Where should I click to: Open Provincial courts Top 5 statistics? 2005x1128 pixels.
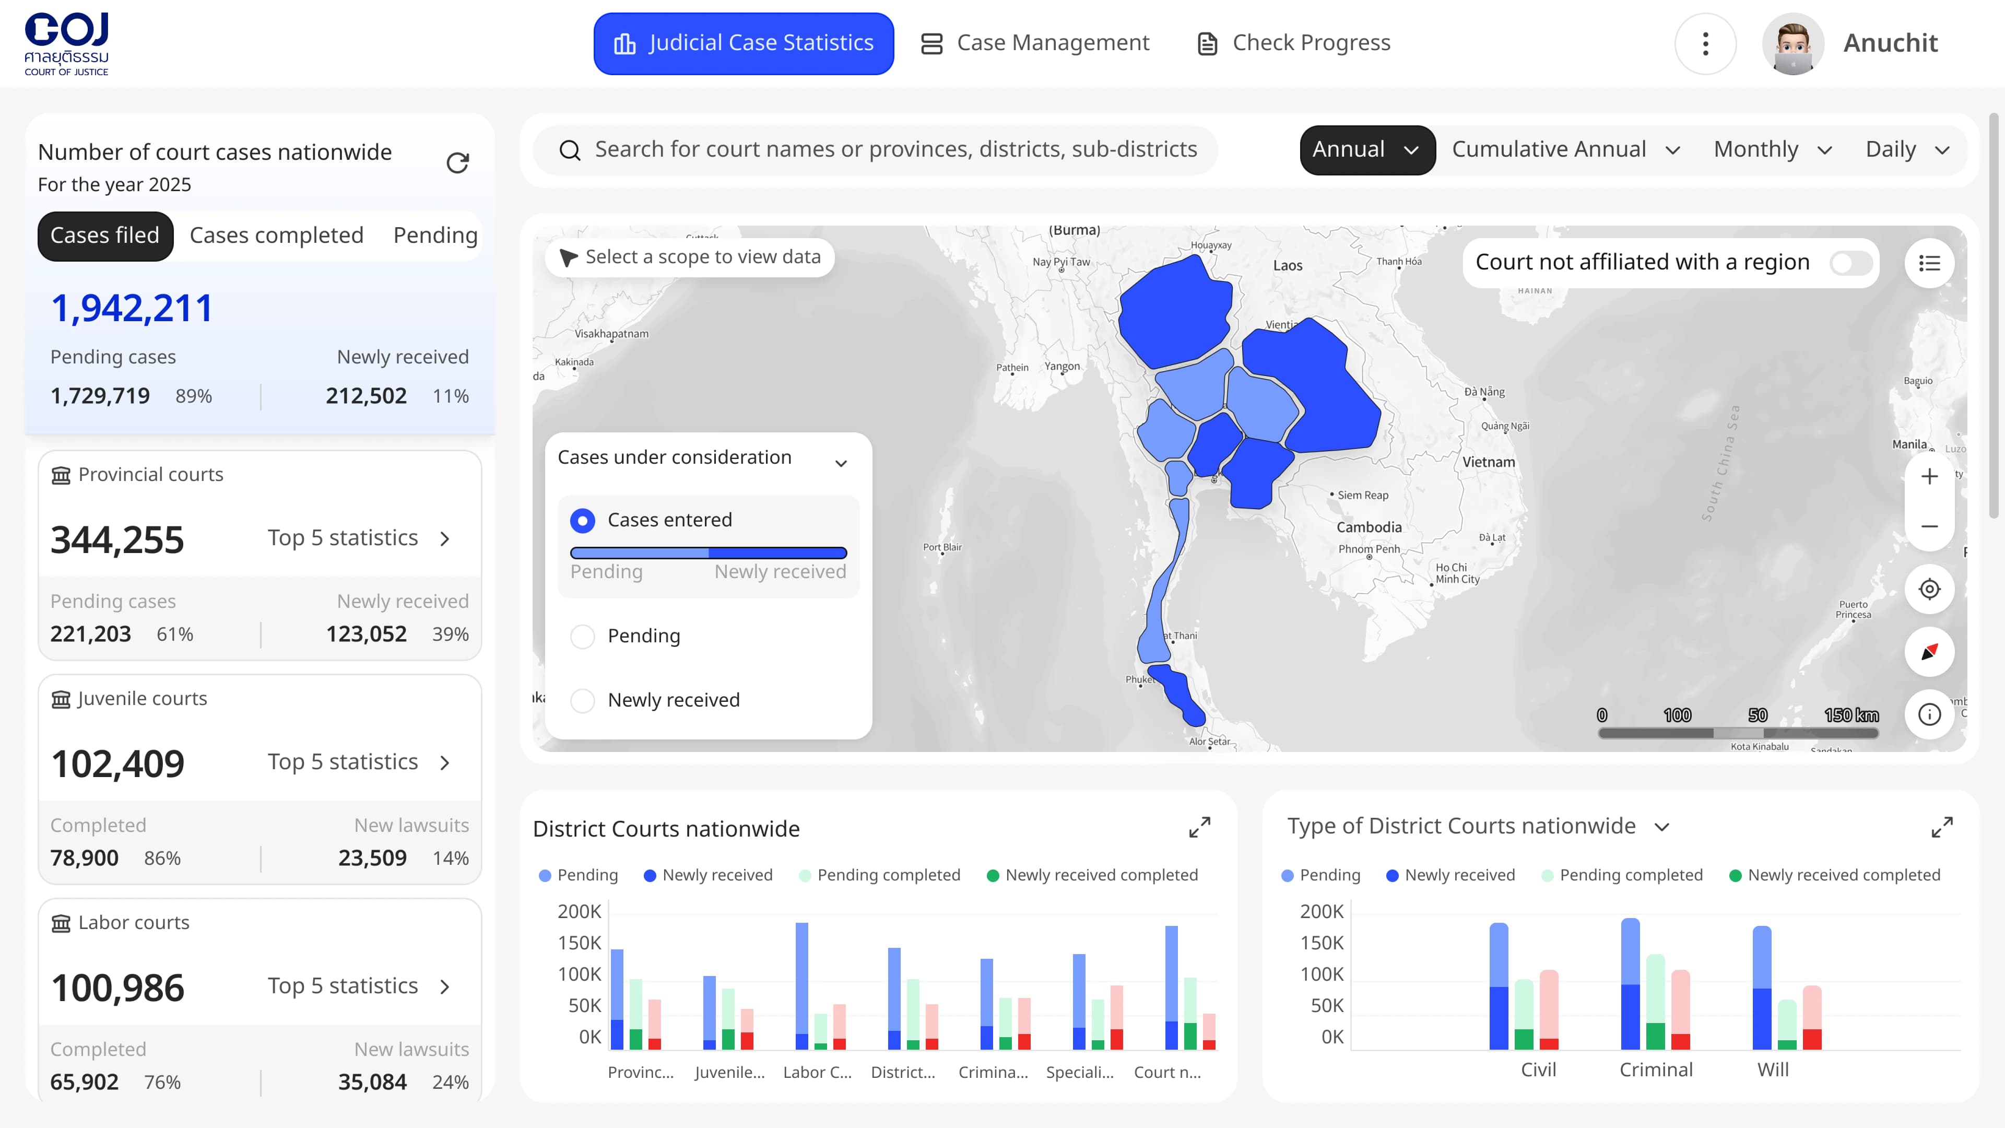[359, 539]
